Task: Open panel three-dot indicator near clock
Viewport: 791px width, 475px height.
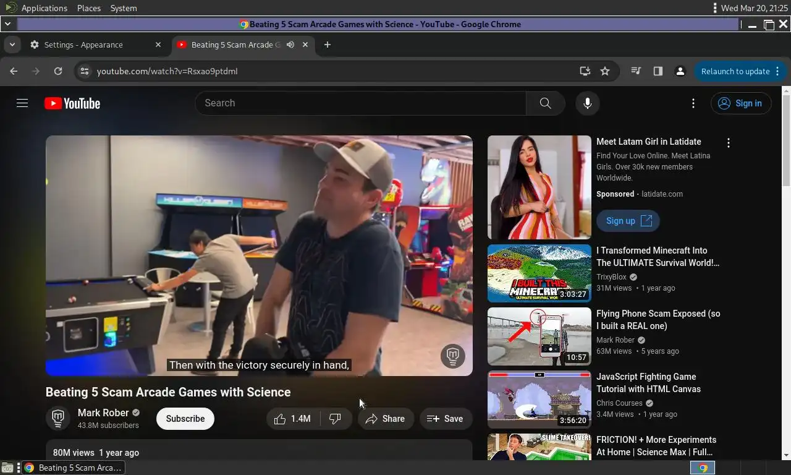Action: coord(715,8)
